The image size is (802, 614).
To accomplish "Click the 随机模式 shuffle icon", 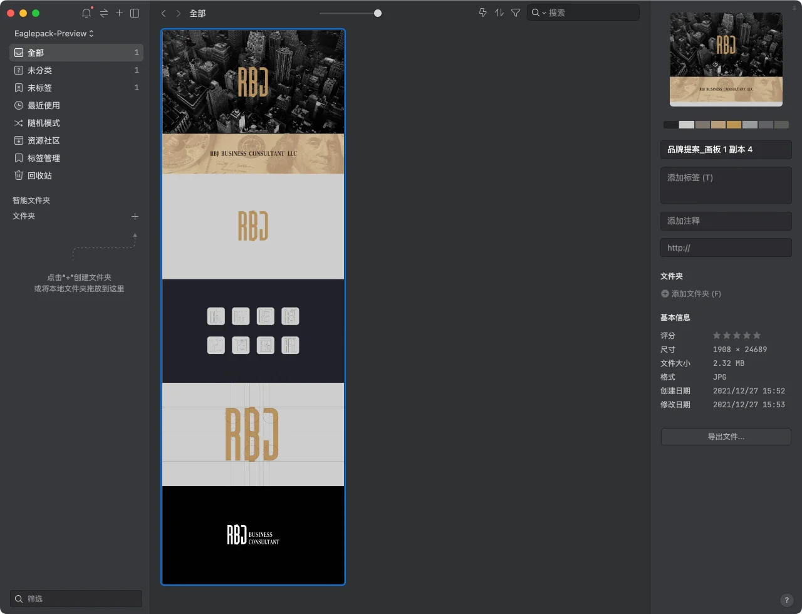I will 19,123.
